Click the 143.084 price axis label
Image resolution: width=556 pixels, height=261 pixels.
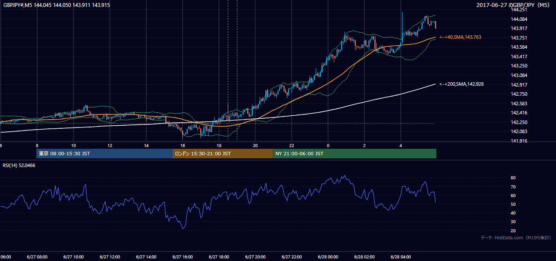click(x=519, y=75)
